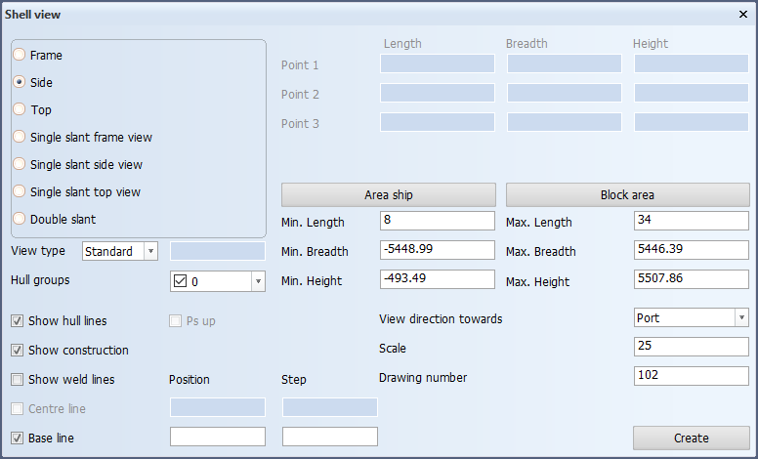Click the Create button
The width and height of the screenshot is (758, 459).
(691, 438)
